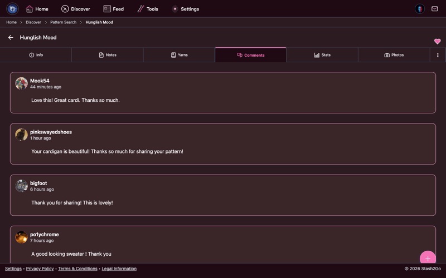Click the Mook54 username
446x278 pixels.
tap(40, 81)
